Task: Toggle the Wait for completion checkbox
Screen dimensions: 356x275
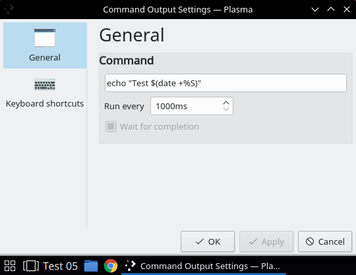Action: tap(111, 126)
